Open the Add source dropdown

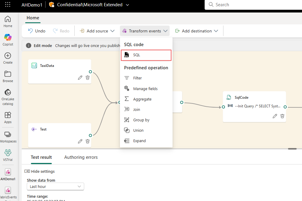click(97, 31)
